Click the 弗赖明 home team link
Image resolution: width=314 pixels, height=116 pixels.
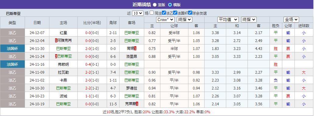(x=63, y=65)
